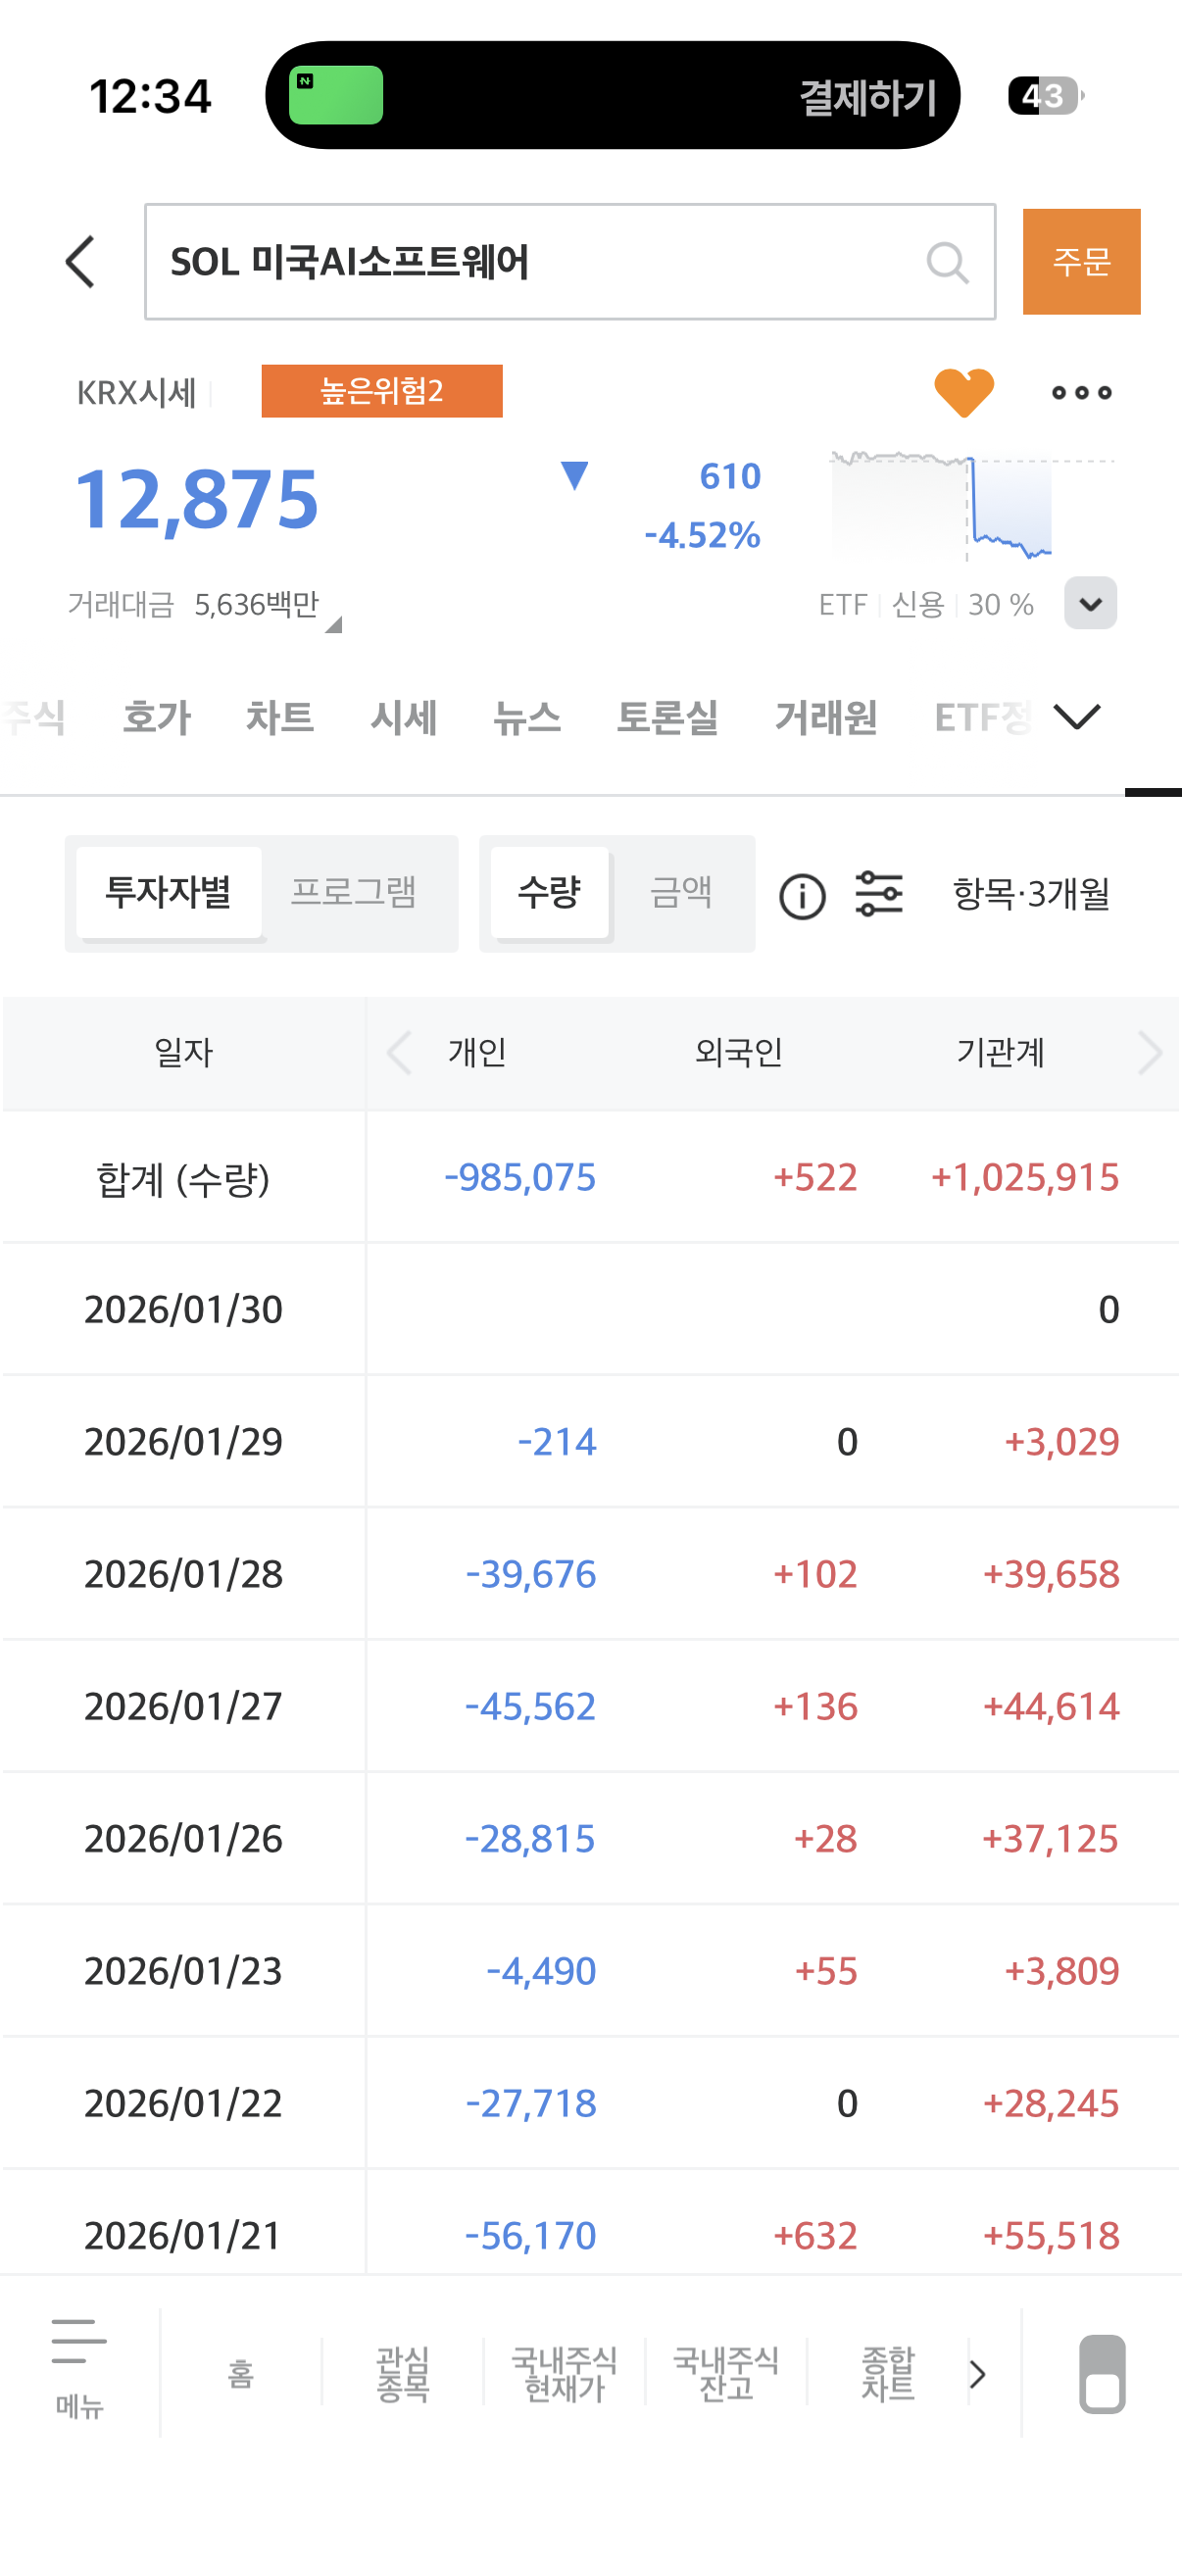Open the three-dot more options menu
This screenshot has height=2570, width=1182.
tap(1081, 393)
